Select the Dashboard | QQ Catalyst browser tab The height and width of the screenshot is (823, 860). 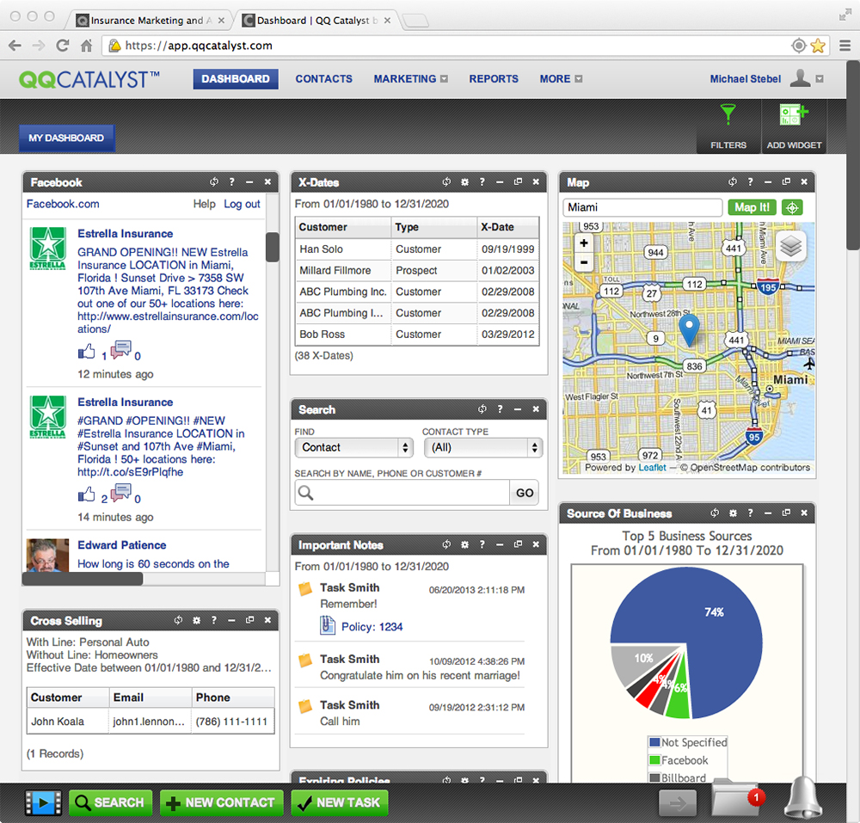tap(317, 21)
